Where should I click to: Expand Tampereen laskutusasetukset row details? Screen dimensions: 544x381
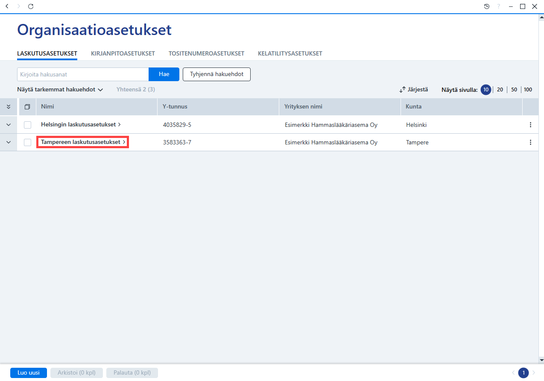click(9, 142)
